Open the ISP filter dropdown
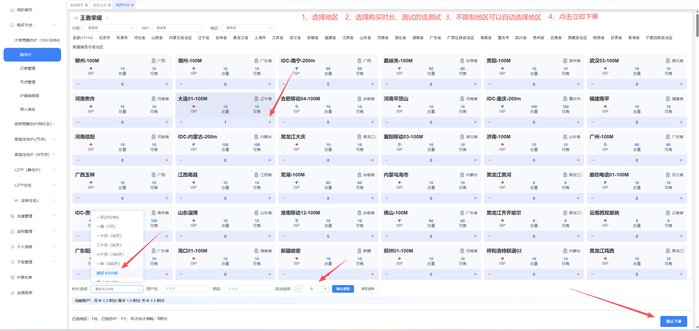Screen dimensions: 699x331 tap(179, 28)
